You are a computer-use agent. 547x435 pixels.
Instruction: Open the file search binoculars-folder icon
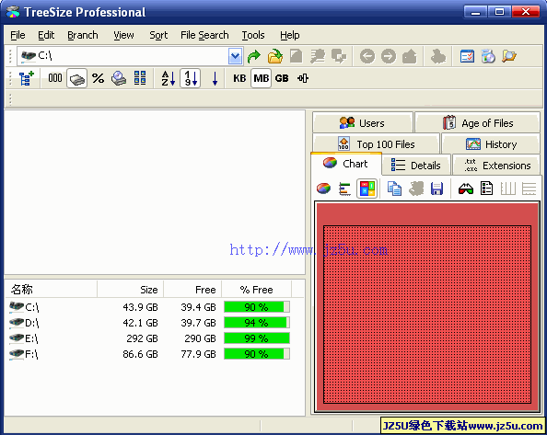pos(509,56)
